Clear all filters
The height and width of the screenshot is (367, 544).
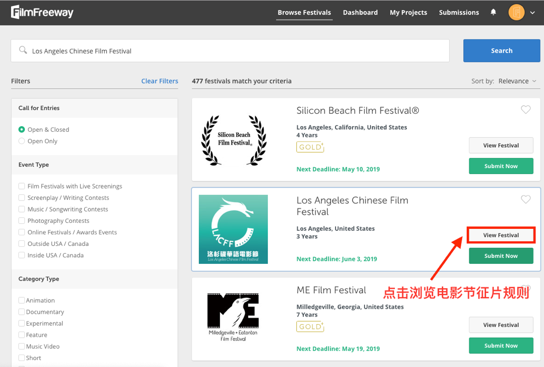click(160, 81)
